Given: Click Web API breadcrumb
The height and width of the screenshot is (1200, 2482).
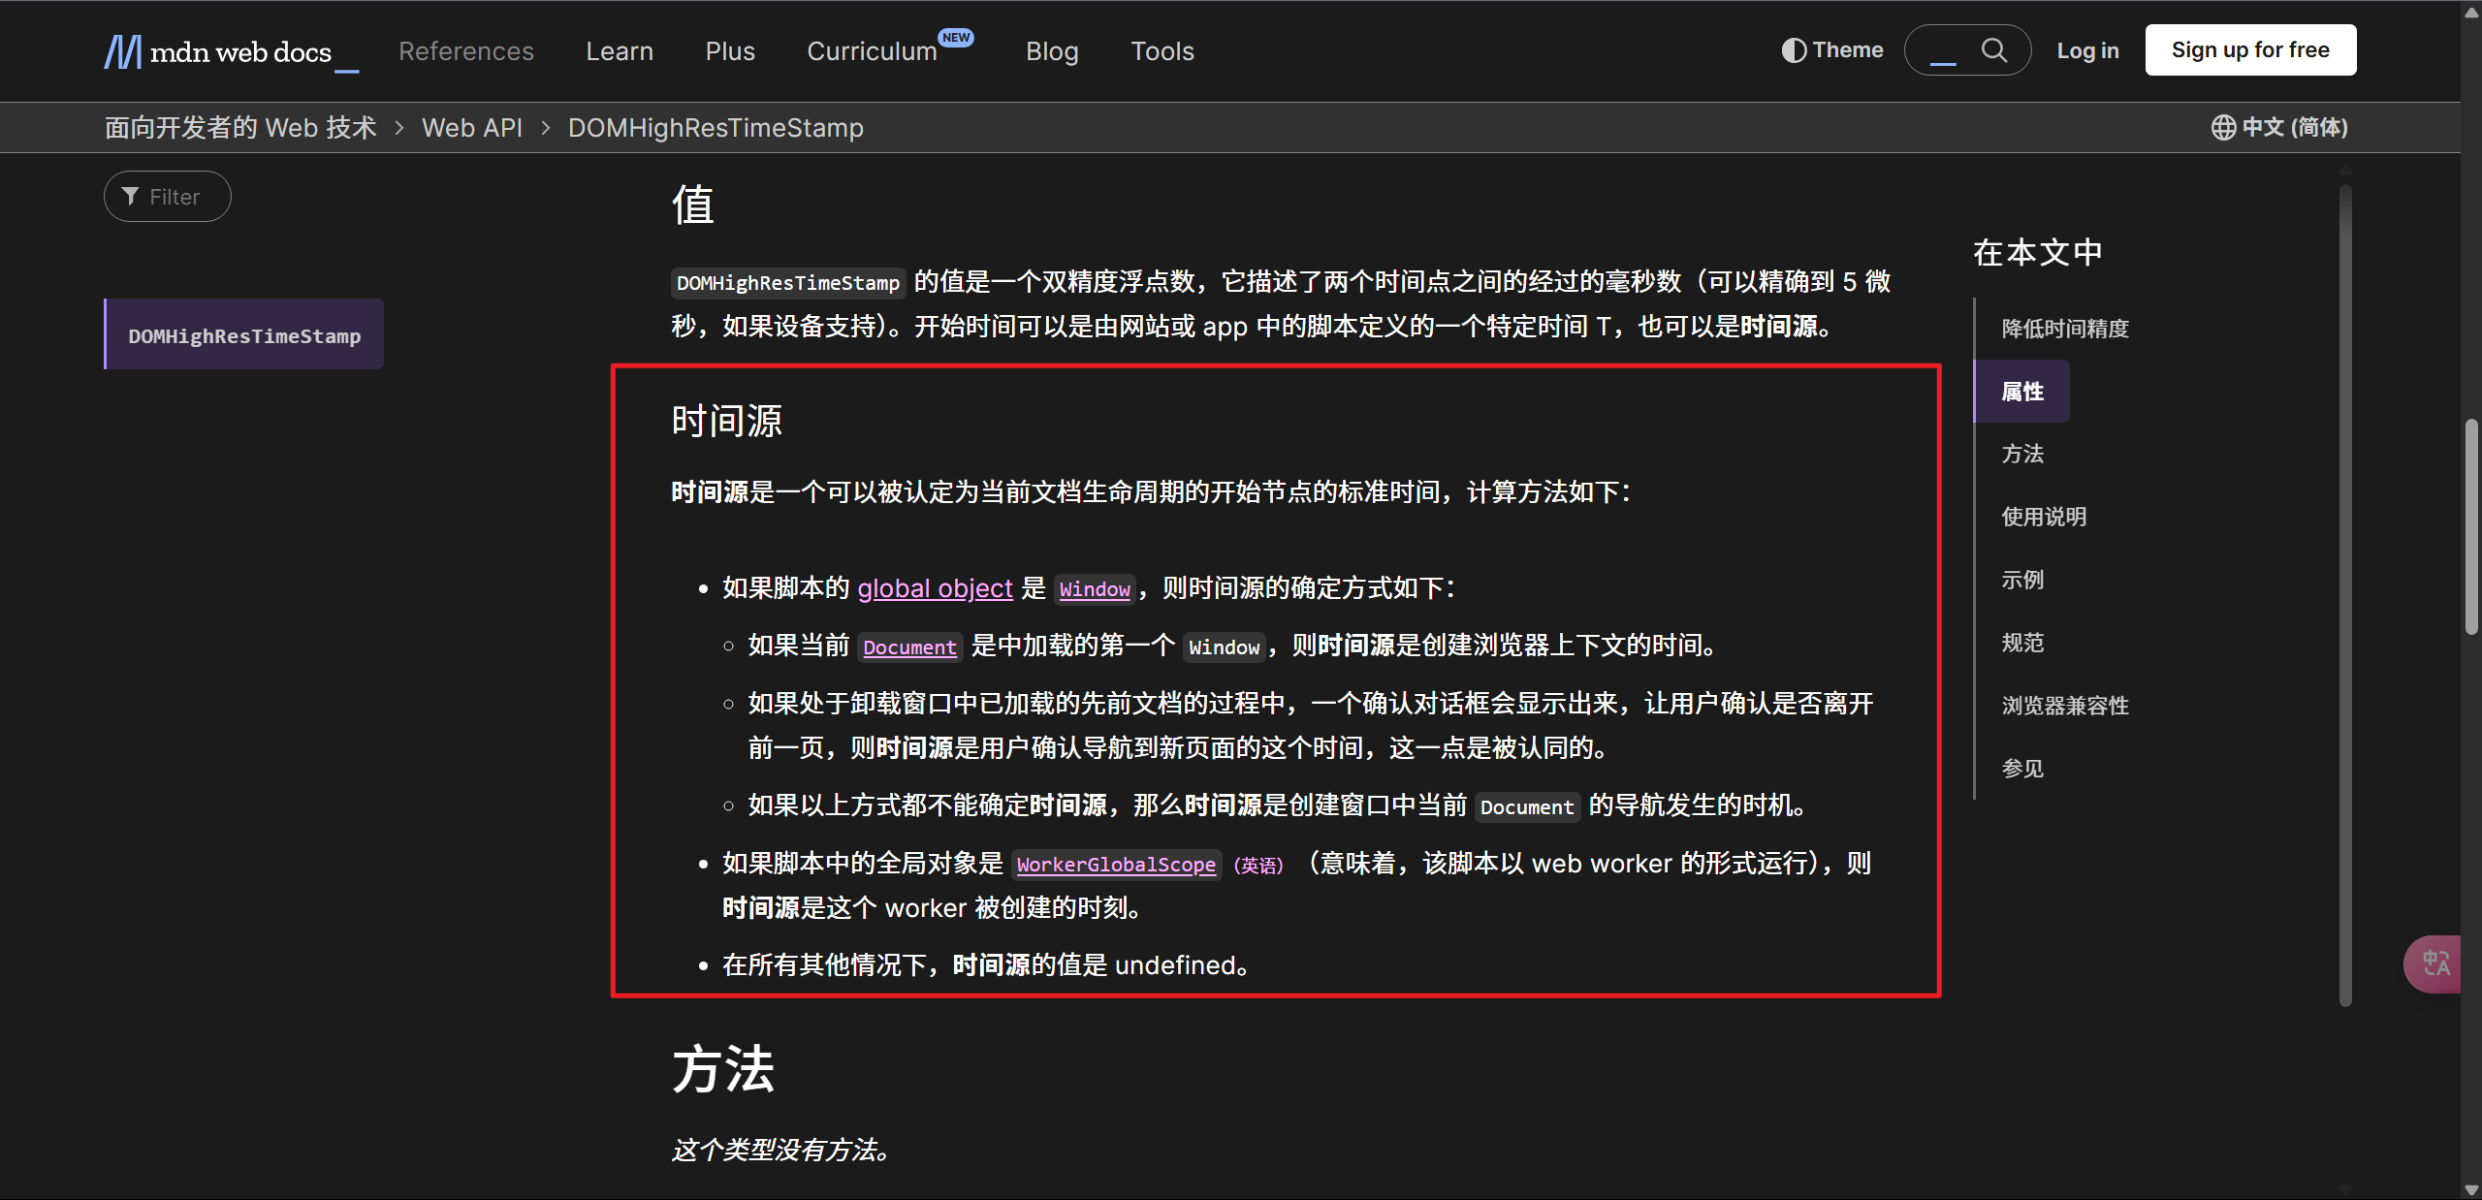Looking at the screenshot, I should 472,128.
